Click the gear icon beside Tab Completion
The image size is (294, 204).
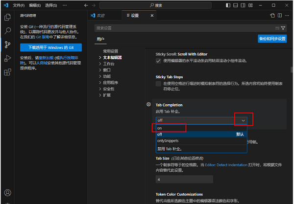click(x=149, y=105)
